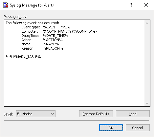The width and height of the screenshot is (154, 137).
Task: Click the first line 'The following event has occurred'
Action: pyautogui.click(x=33, y=23)
